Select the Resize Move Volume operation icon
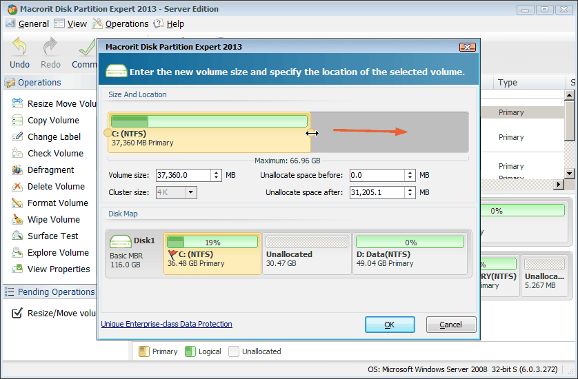The height and width of the screenshot is (379, 578). (x=17, y=103)
